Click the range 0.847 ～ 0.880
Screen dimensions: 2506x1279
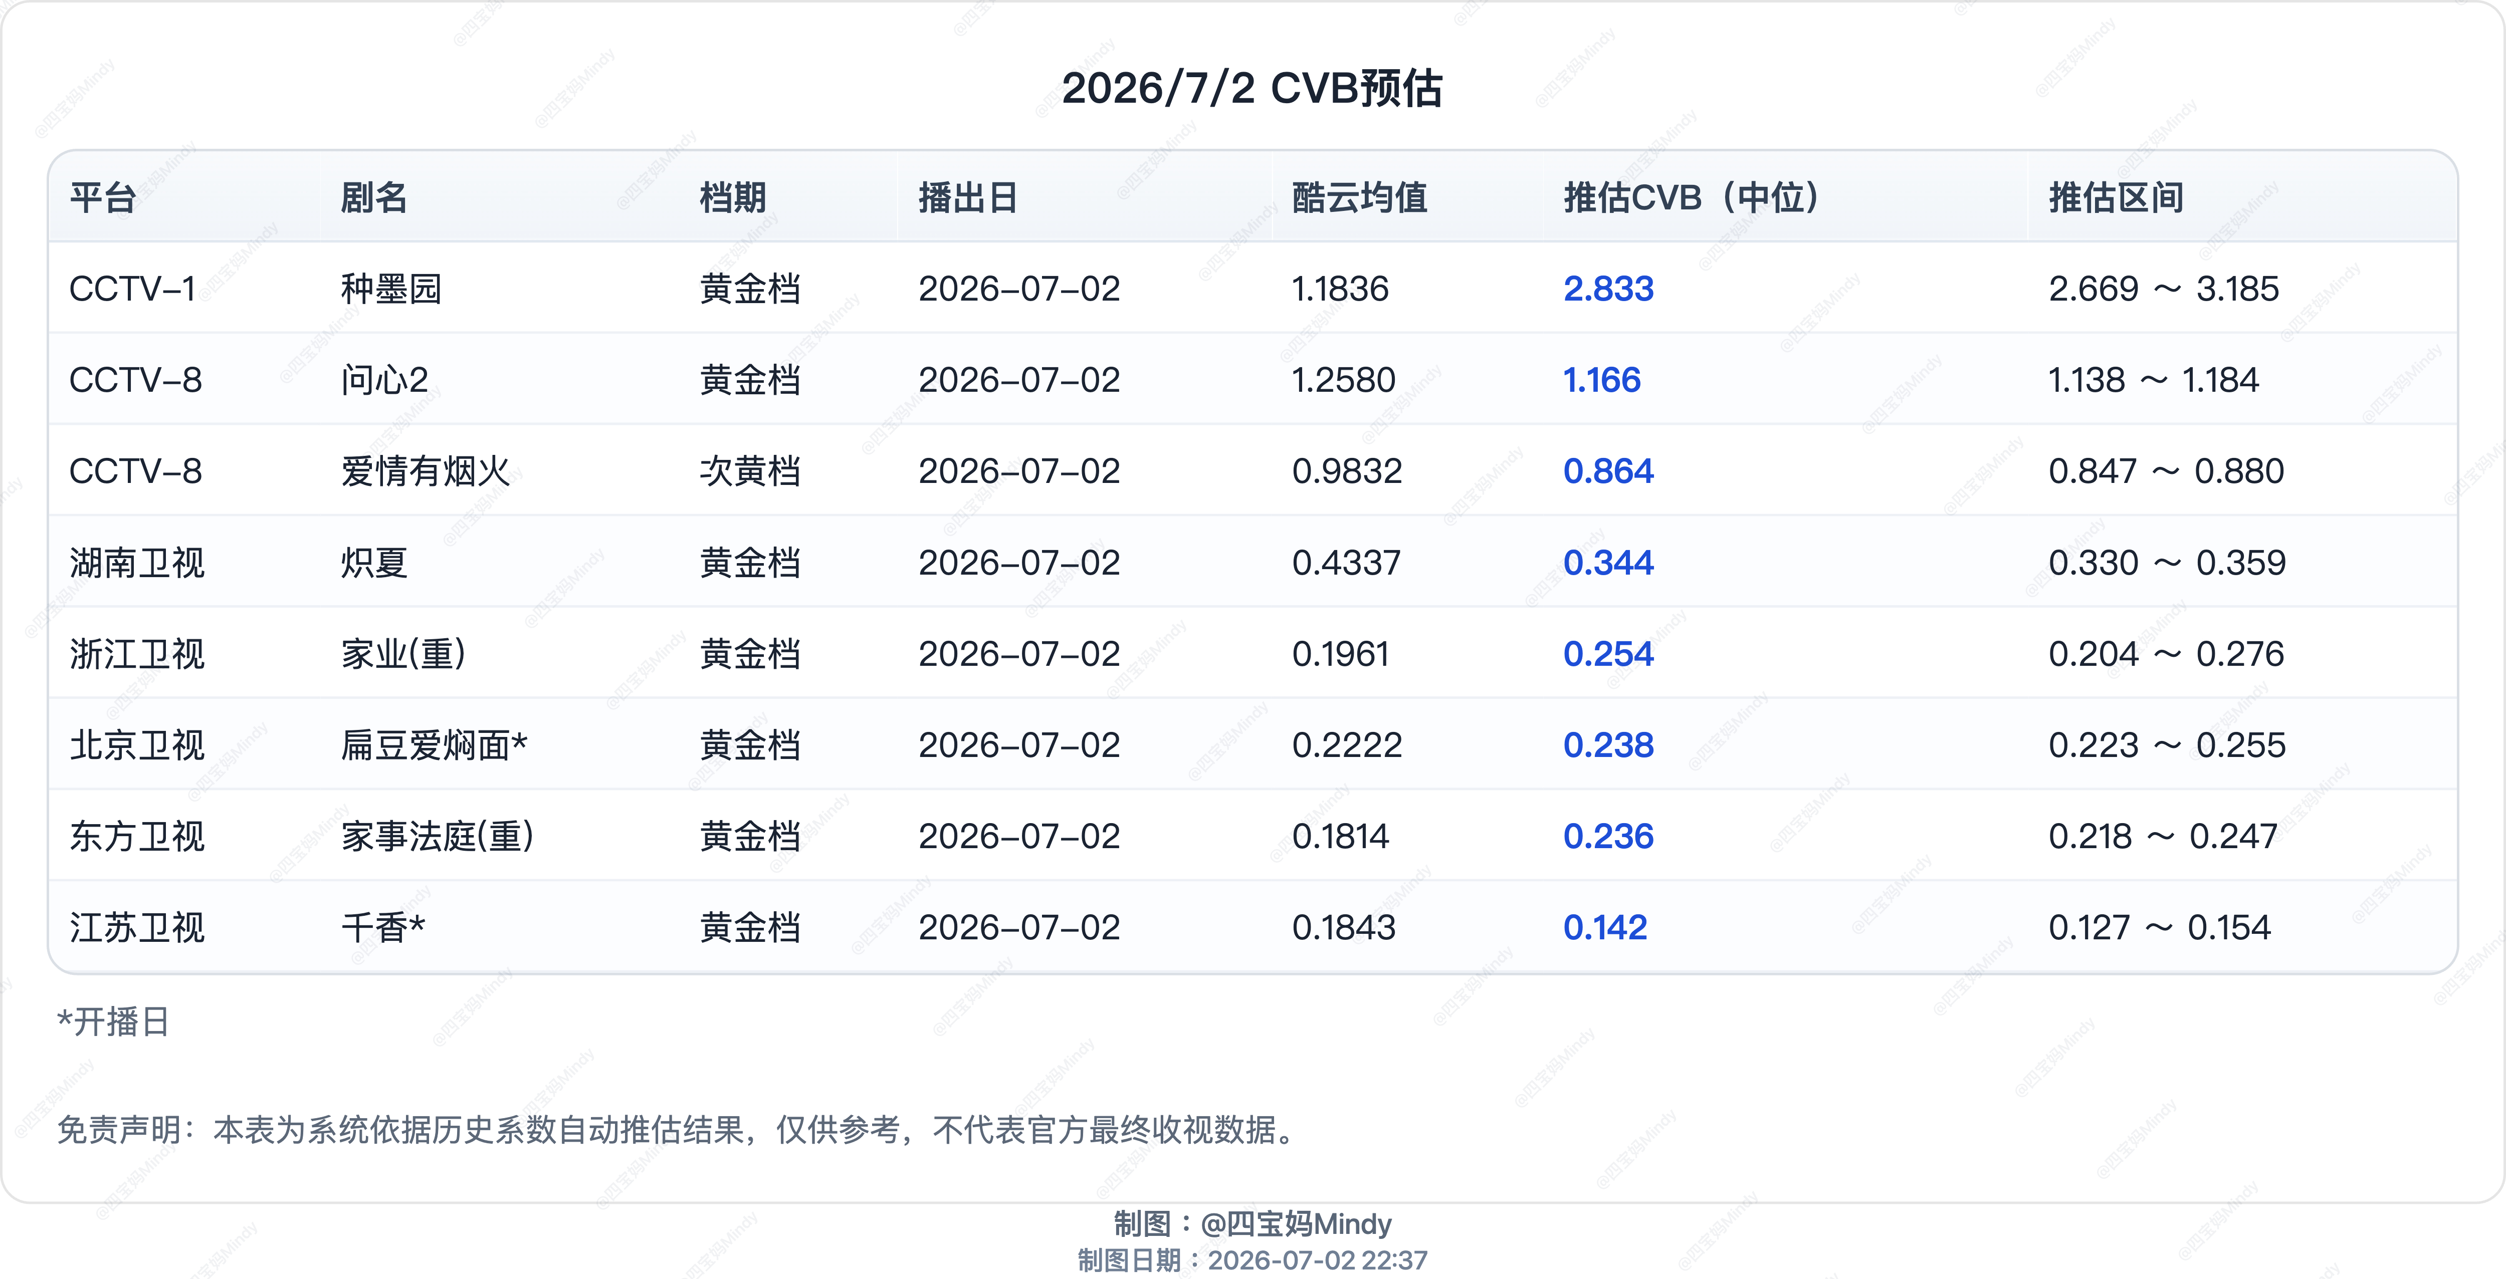pyautogui.click(x=2166, y=472)
